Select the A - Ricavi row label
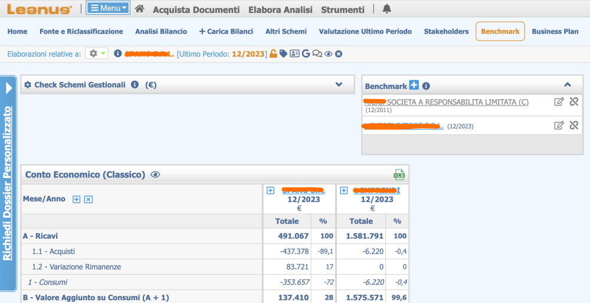The image size is (590, 303). (x=40, y=236)
